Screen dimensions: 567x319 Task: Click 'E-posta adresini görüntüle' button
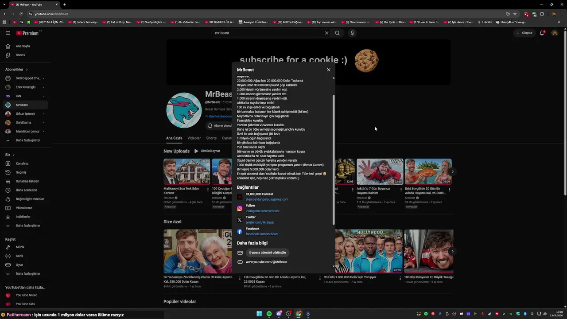pyautogui.click(x=268, y=253)
